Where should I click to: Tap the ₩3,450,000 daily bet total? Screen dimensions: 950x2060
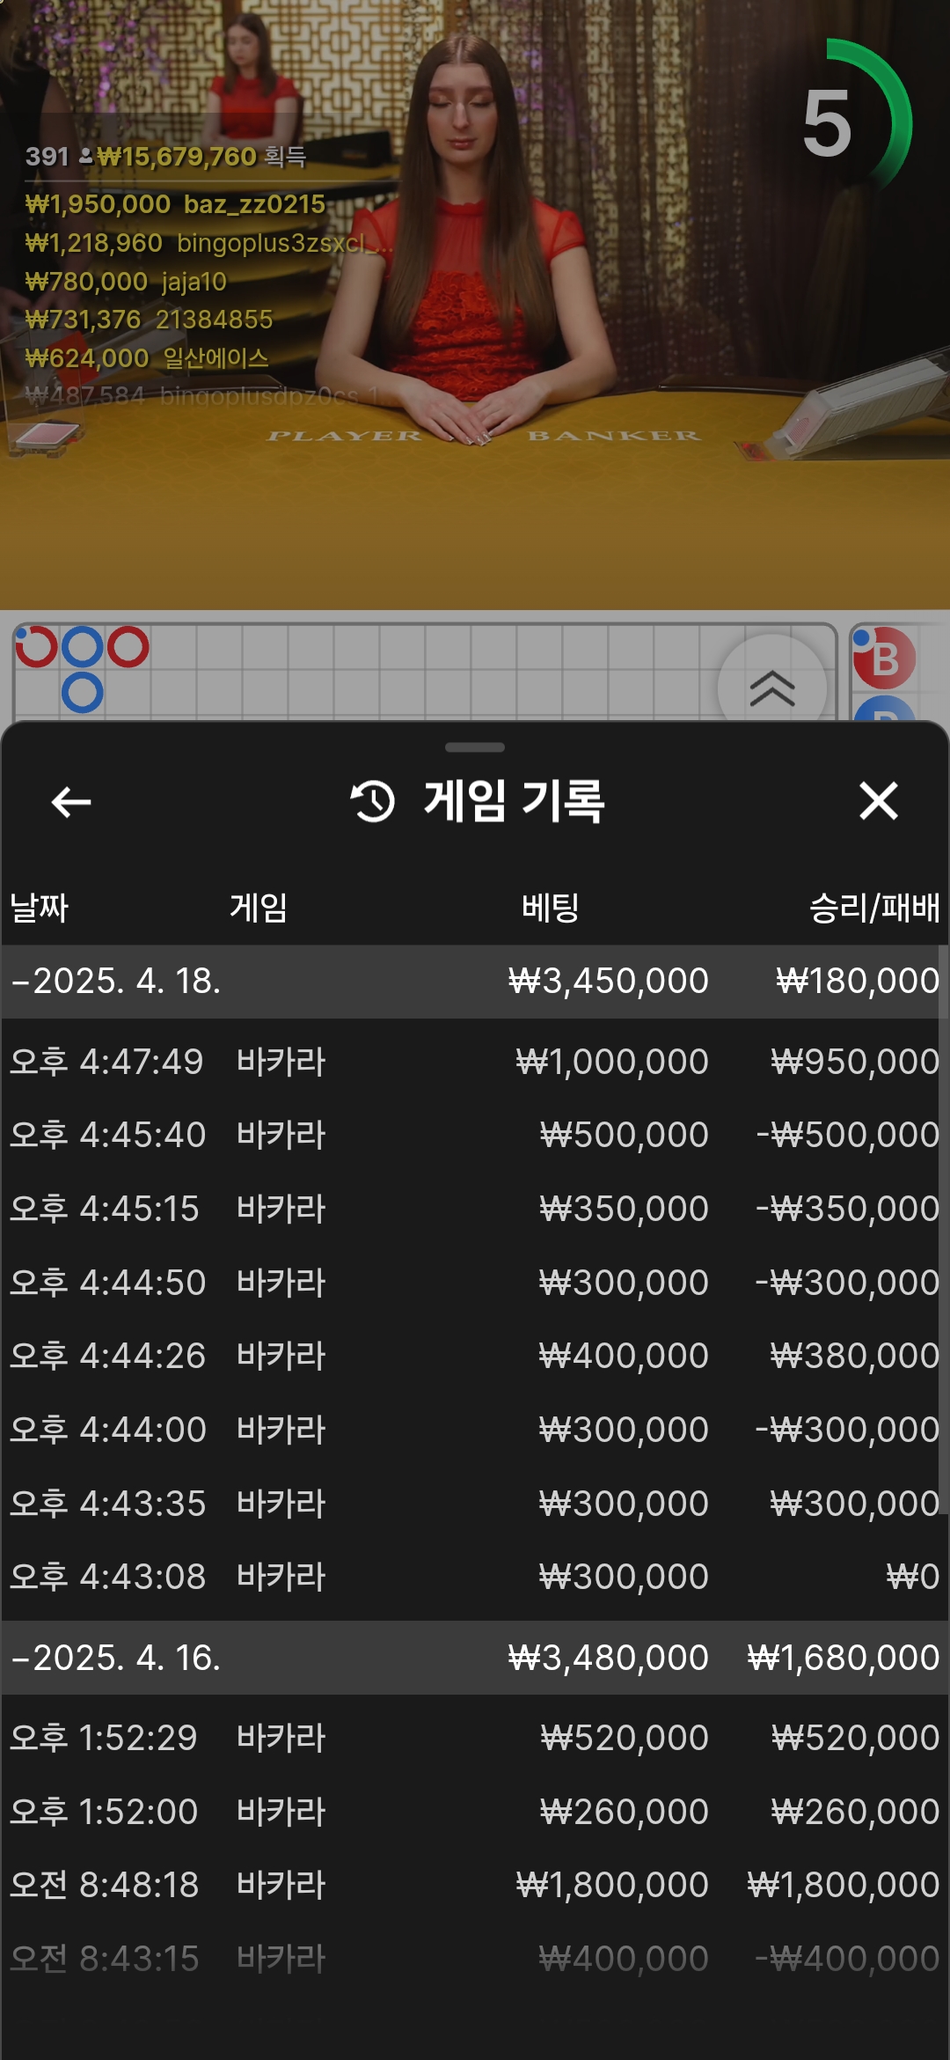(x=609, y=982)
